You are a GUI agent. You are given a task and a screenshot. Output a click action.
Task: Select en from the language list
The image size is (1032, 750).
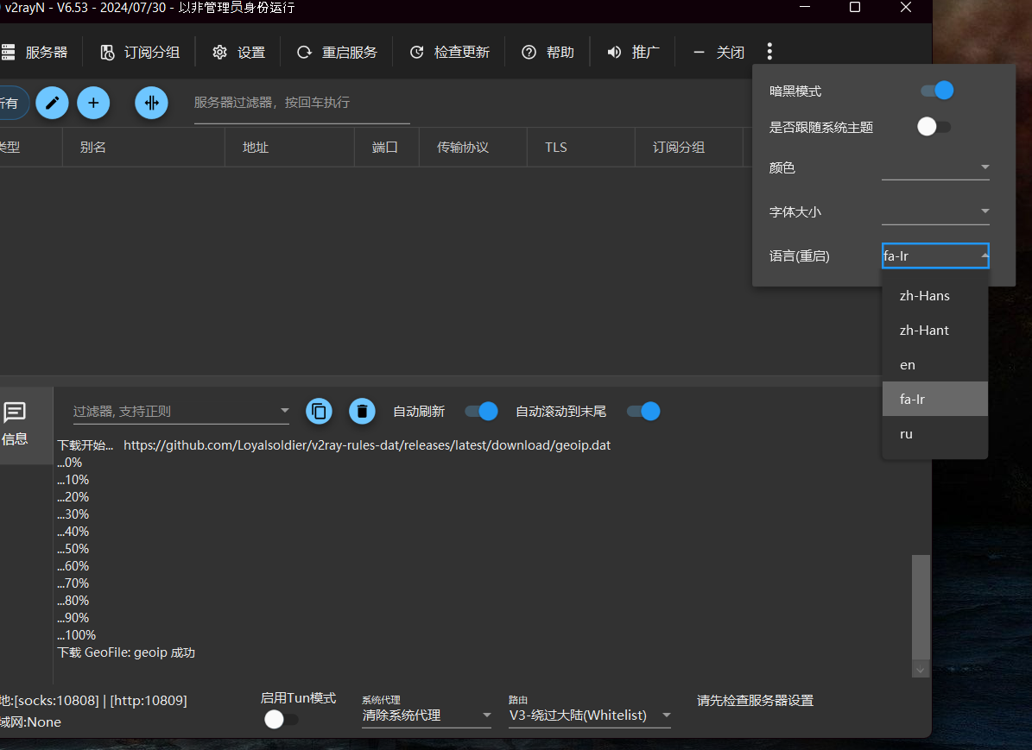[934, 365]
